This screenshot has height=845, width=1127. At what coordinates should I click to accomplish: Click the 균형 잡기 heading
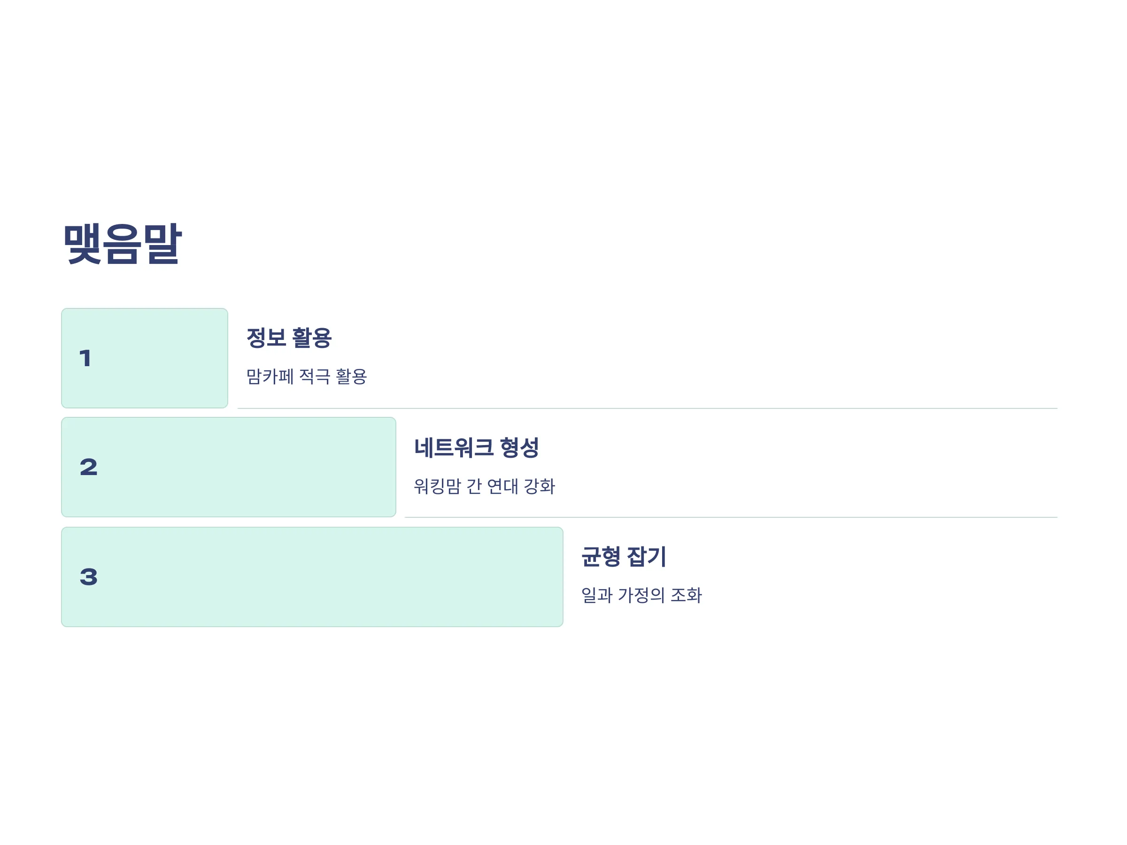(624, 556)
